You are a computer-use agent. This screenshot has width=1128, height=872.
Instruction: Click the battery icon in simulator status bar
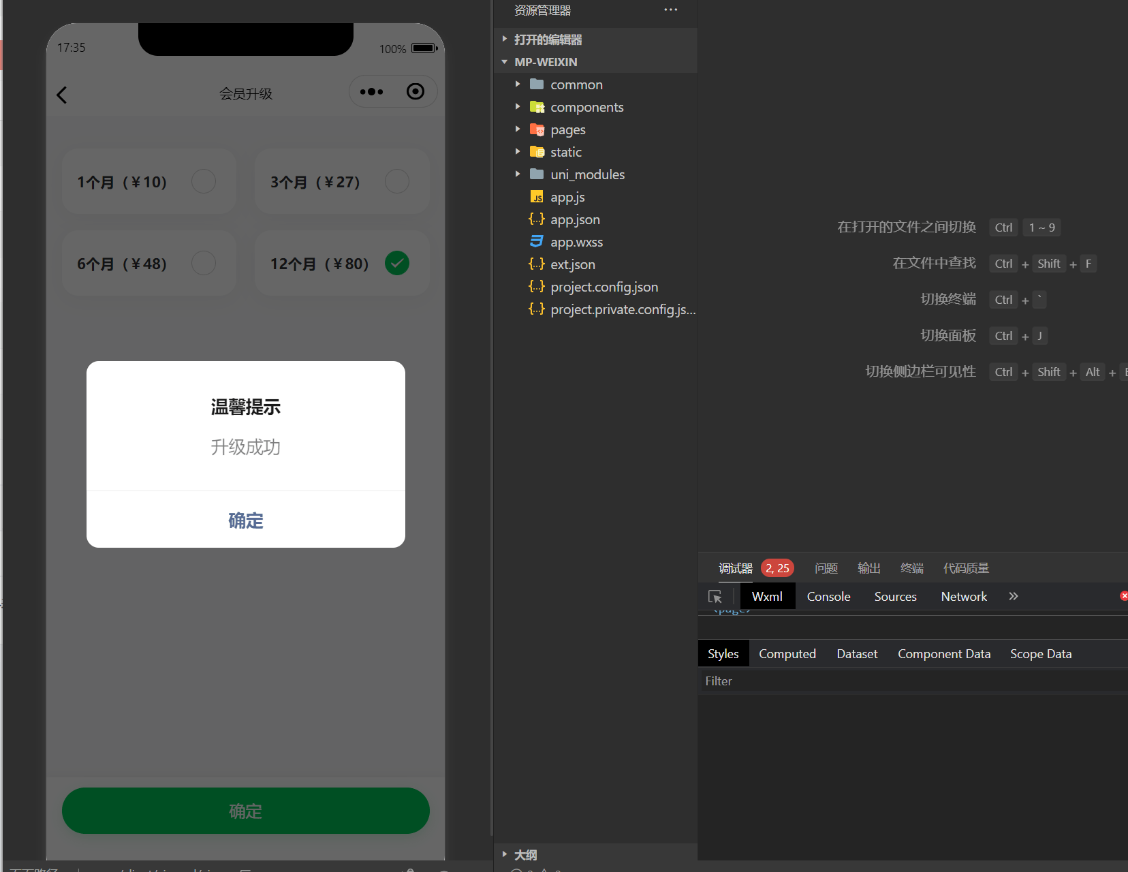[x=424, y=48]
